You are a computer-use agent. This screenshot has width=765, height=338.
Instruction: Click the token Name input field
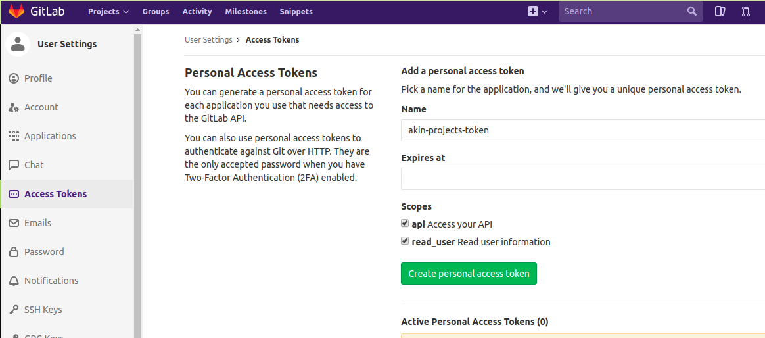coord(582,130)
